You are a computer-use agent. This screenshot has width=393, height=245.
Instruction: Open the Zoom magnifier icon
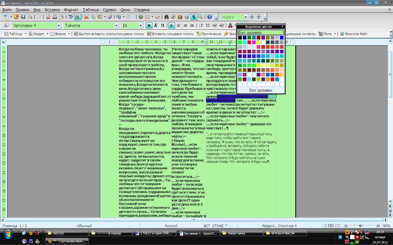coord(201,17)
